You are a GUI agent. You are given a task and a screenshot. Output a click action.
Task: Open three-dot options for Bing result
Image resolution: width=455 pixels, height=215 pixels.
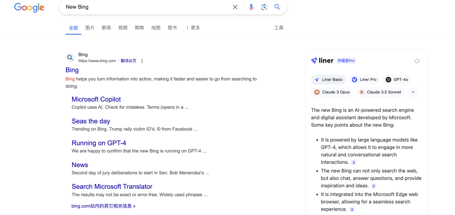(x=142, y=61)
